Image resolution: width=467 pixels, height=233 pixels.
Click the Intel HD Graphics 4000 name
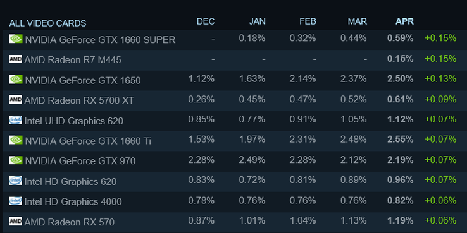[x=73, y=201]
